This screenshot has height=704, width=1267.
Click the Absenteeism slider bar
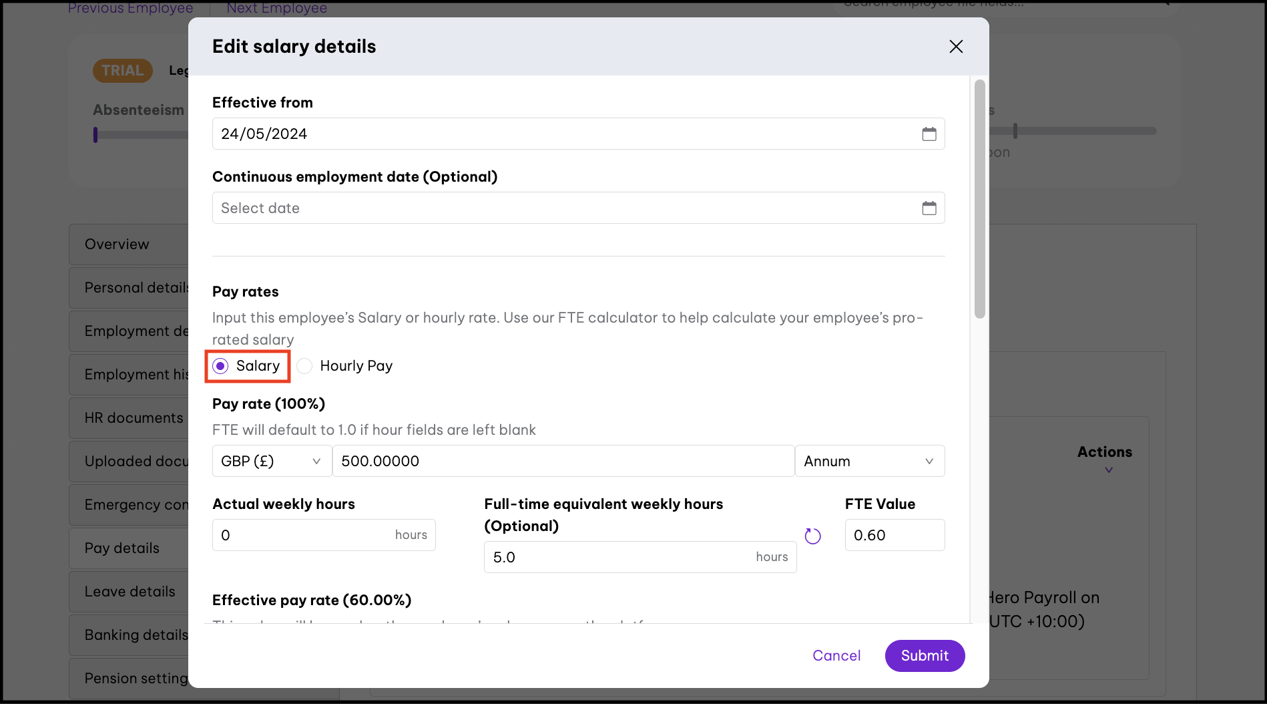(x=140, y=135)
